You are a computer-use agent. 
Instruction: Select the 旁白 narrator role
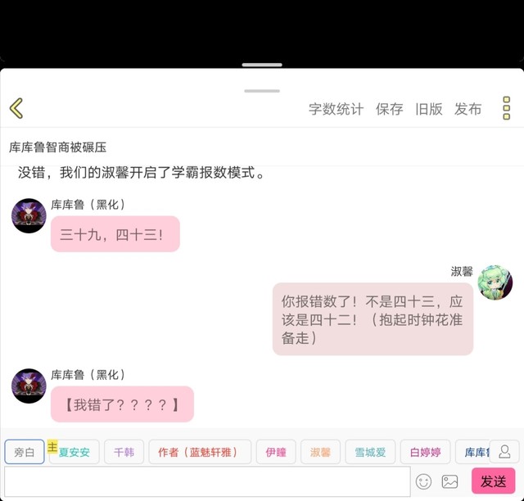click(x=25, y=452)
